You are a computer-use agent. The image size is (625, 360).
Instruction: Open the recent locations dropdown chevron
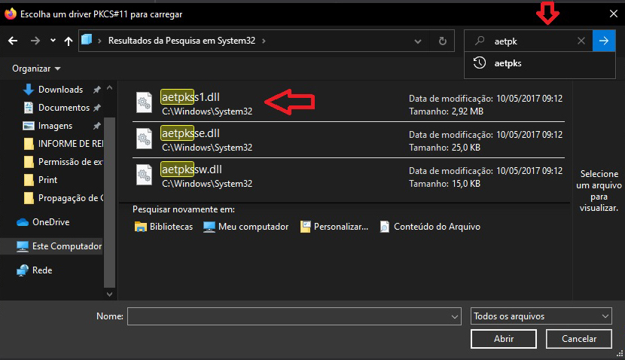(x=53, y=40)
